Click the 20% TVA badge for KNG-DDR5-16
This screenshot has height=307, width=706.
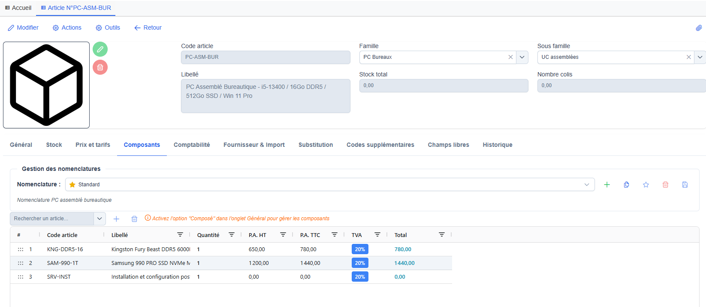click(360, 249)
